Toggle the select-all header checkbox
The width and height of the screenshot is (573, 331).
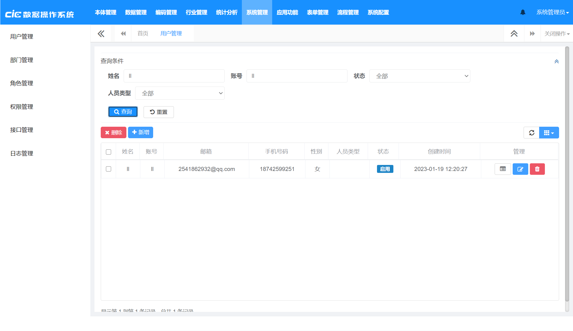[x=108, y=152]
